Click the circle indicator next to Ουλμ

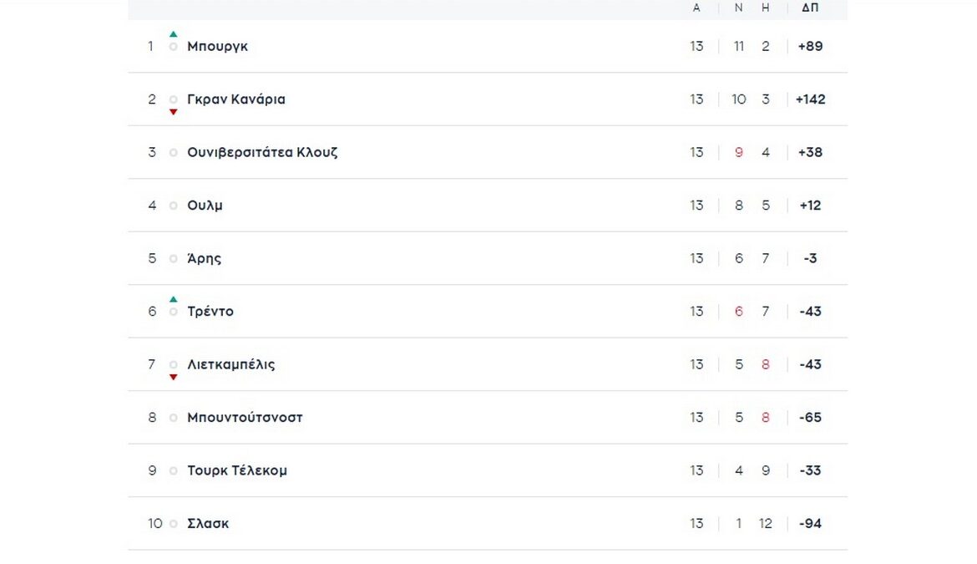point(174,206)
